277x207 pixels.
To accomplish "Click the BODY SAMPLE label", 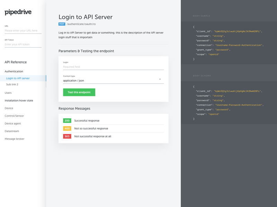I will (202, 16).
